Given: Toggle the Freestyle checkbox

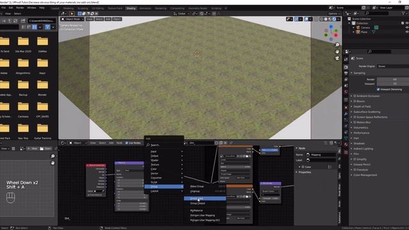Looking at the screenshot, I should 355,170.
